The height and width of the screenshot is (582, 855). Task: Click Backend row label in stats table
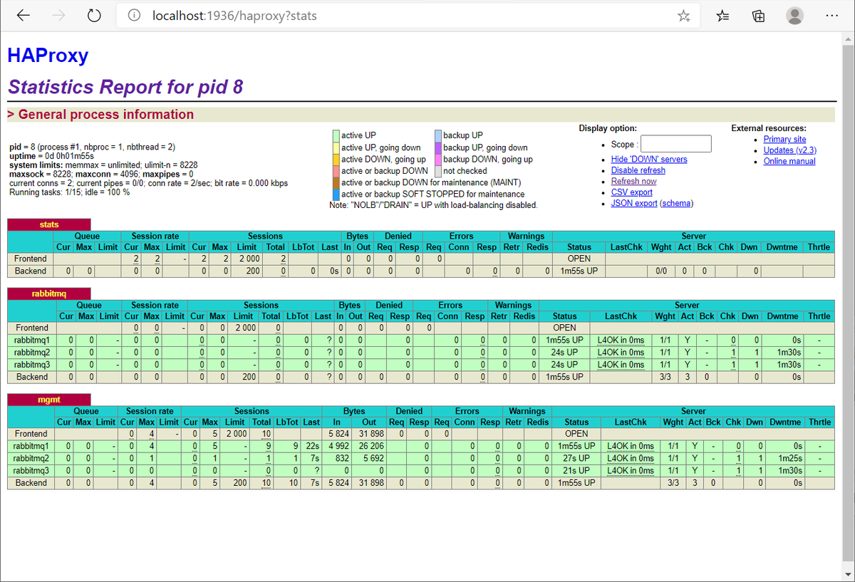click(32, 271)
